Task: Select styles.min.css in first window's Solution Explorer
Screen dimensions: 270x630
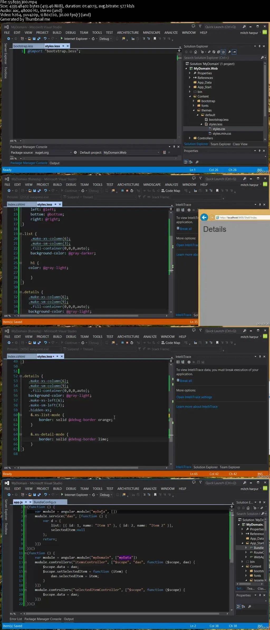Action: click(x=222, y=134)
